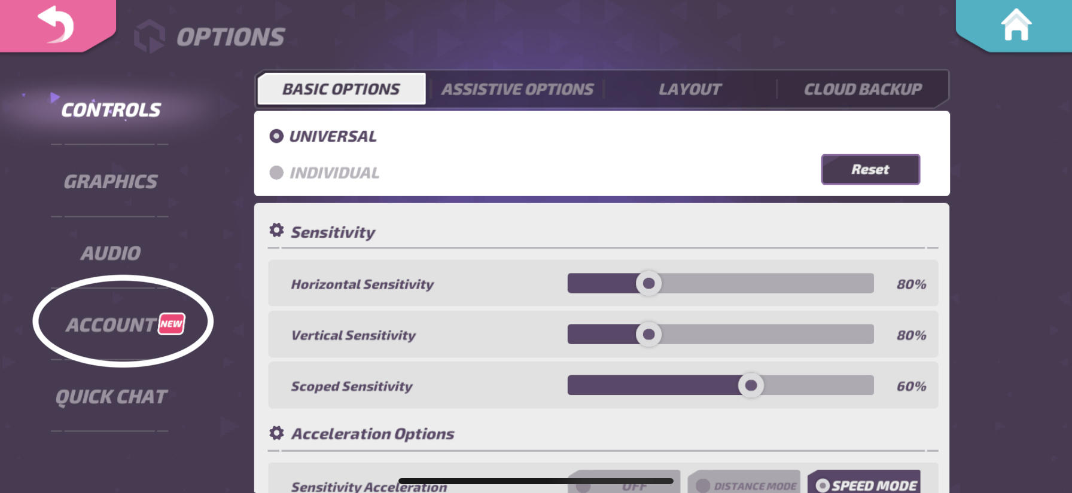1072x493 pixels.
Task: Open the Graphics settings section
Action: pos(111,182)
